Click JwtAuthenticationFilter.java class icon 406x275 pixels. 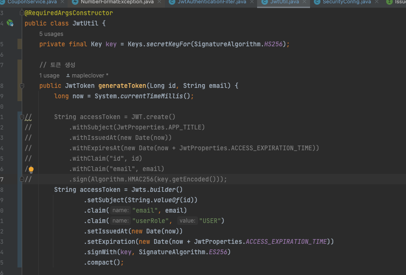pos(172,2)
